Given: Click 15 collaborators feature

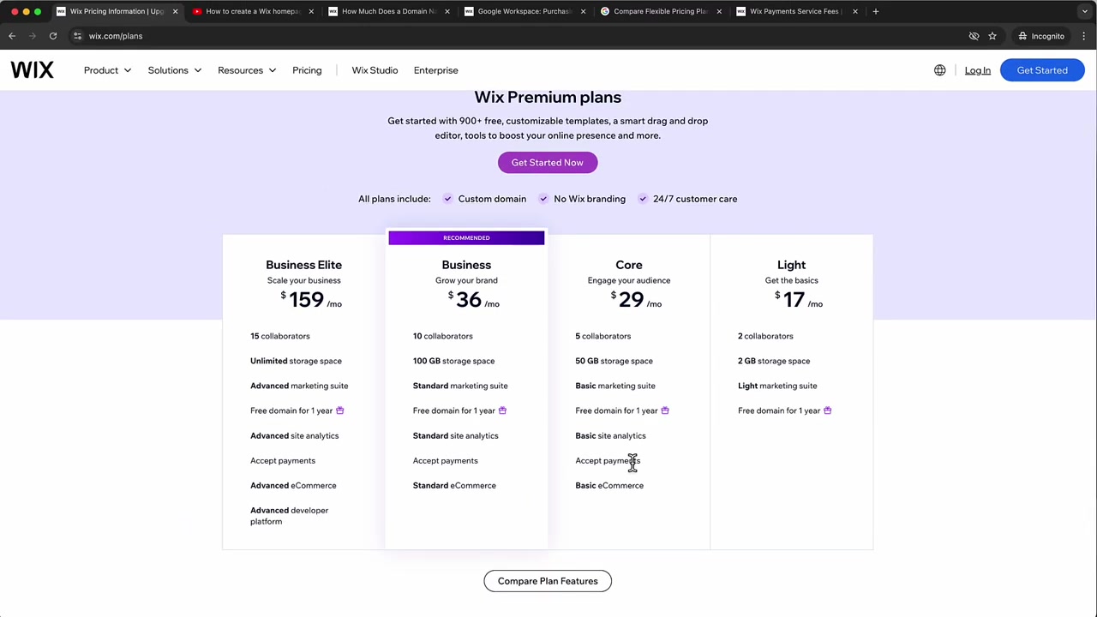Looking at the screenshot, I should point(280,336).
